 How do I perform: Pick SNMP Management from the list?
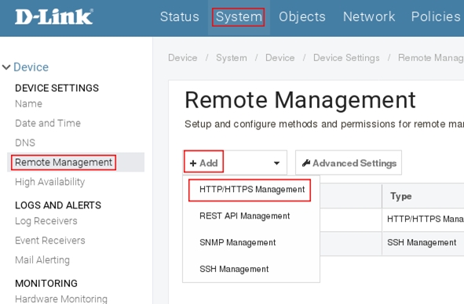coord(237,243)
